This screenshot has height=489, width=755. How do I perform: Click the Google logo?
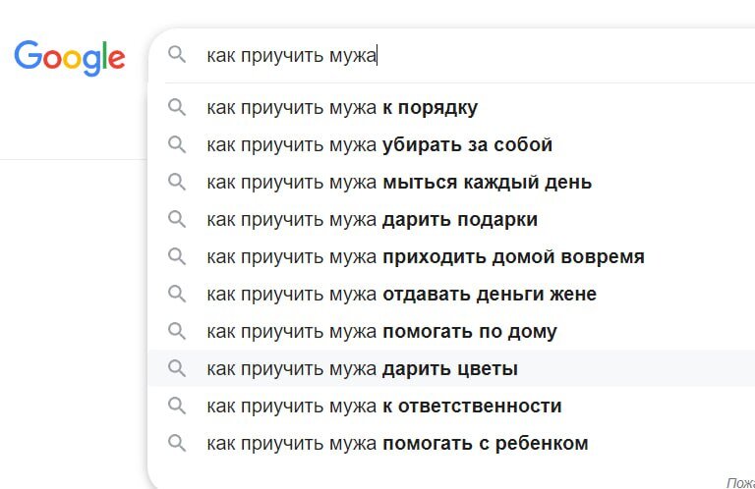69,56
